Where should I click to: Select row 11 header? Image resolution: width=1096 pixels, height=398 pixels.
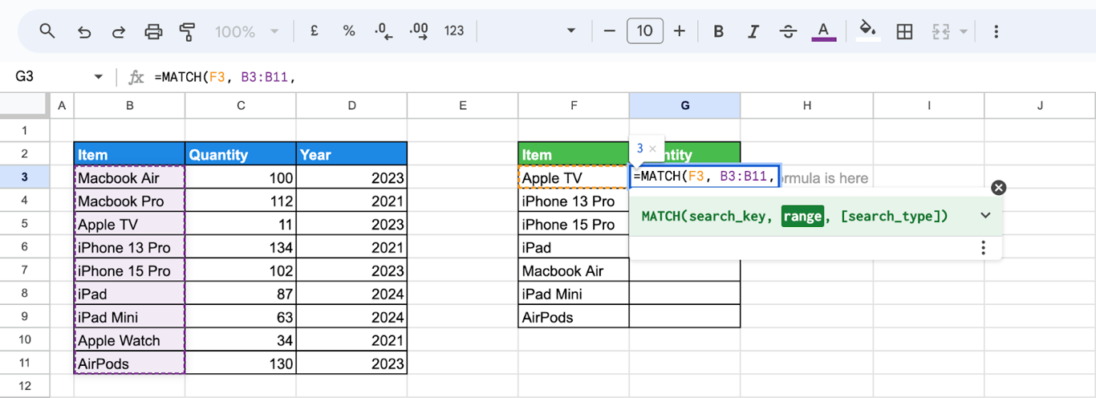click(24, 363)
